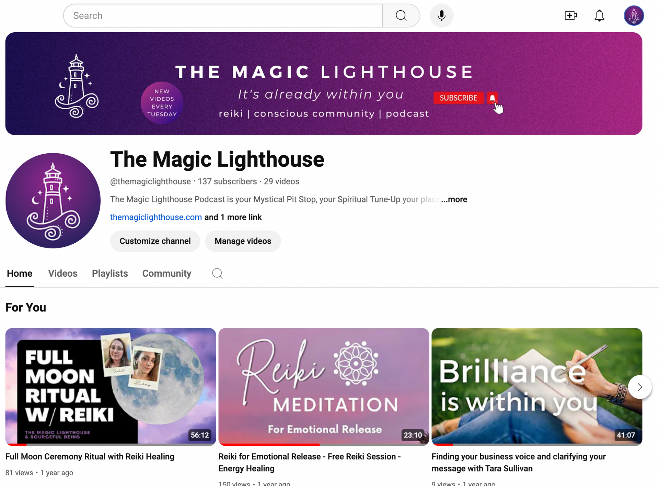659x486 pixels.
Task: Click the Manage videos button
Action: 243,241
